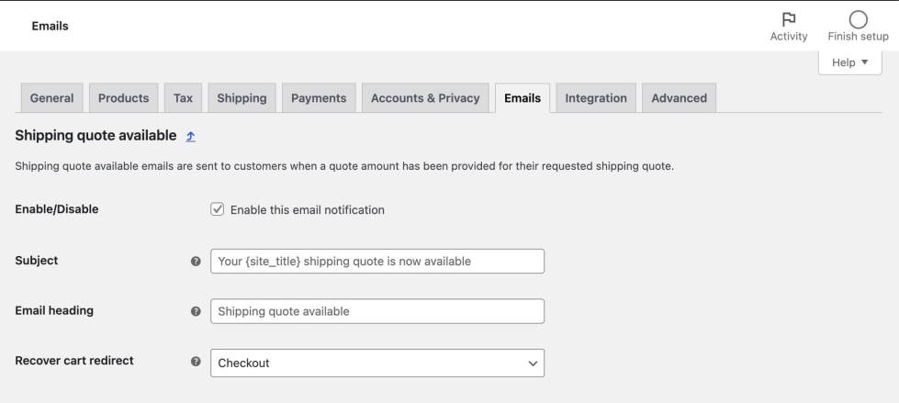Select the Shipping tab
This screenshot has width=899, height=403.
242,98
